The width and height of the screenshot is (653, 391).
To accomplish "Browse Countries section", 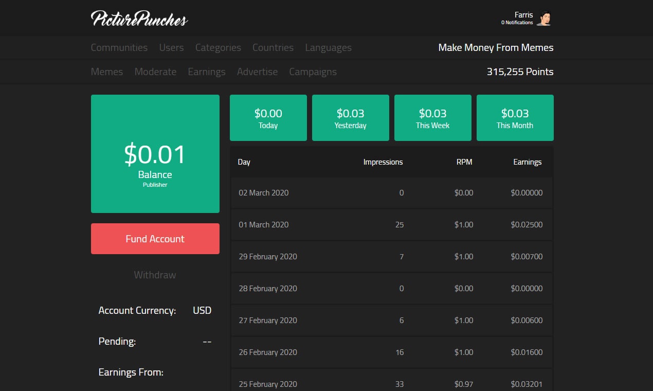I will coord(273,47).
